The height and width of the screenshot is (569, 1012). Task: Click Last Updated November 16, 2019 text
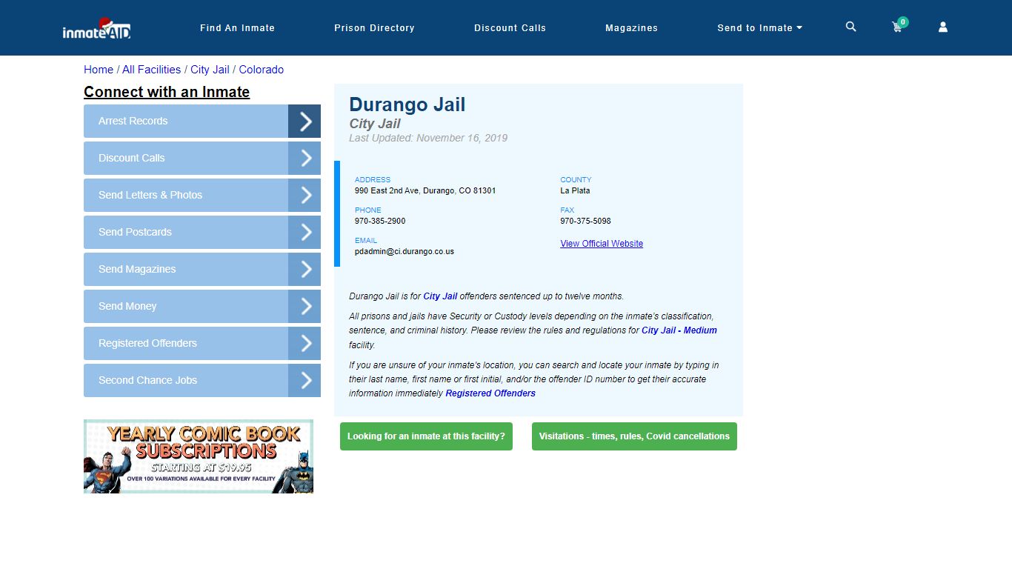click(428, 138)
